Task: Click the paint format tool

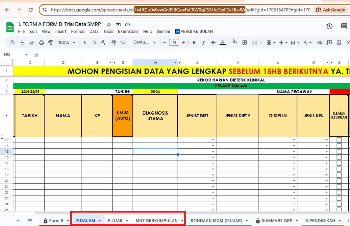Action: [50, 42]
